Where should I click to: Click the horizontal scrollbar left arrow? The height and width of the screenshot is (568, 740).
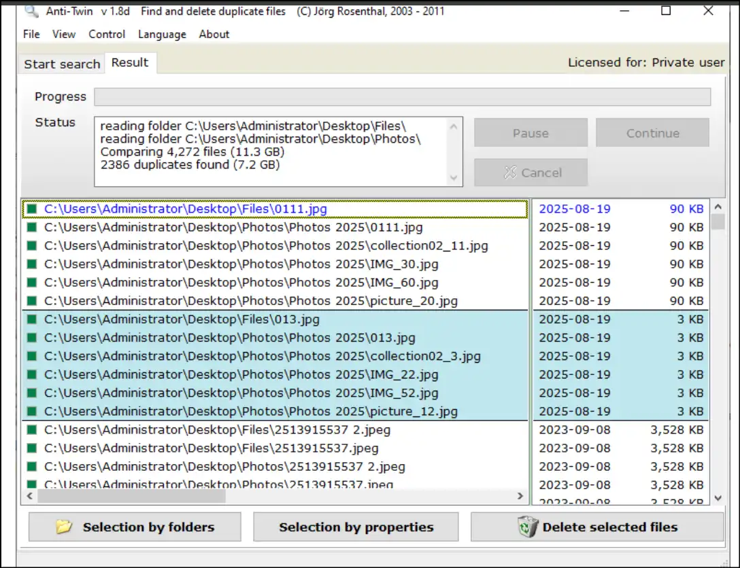(x=29, y=496)
